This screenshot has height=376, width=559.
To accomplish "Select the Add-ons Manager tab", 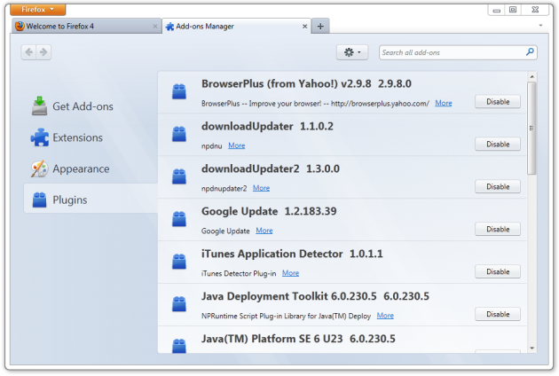I will click(x=237, y=27).
